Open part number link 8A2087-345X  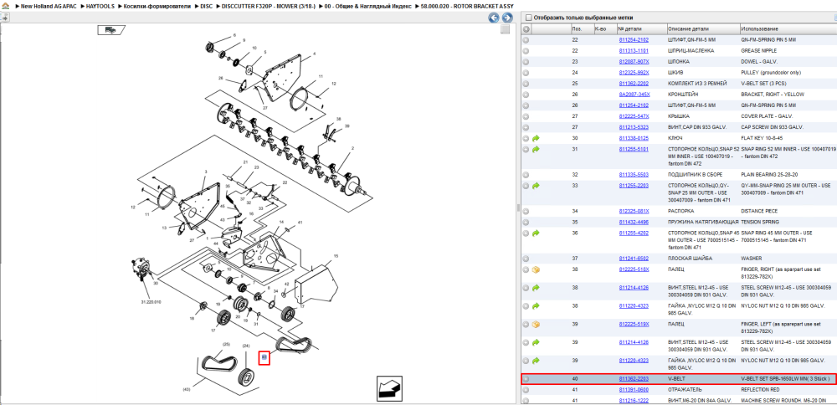point(634,95)
